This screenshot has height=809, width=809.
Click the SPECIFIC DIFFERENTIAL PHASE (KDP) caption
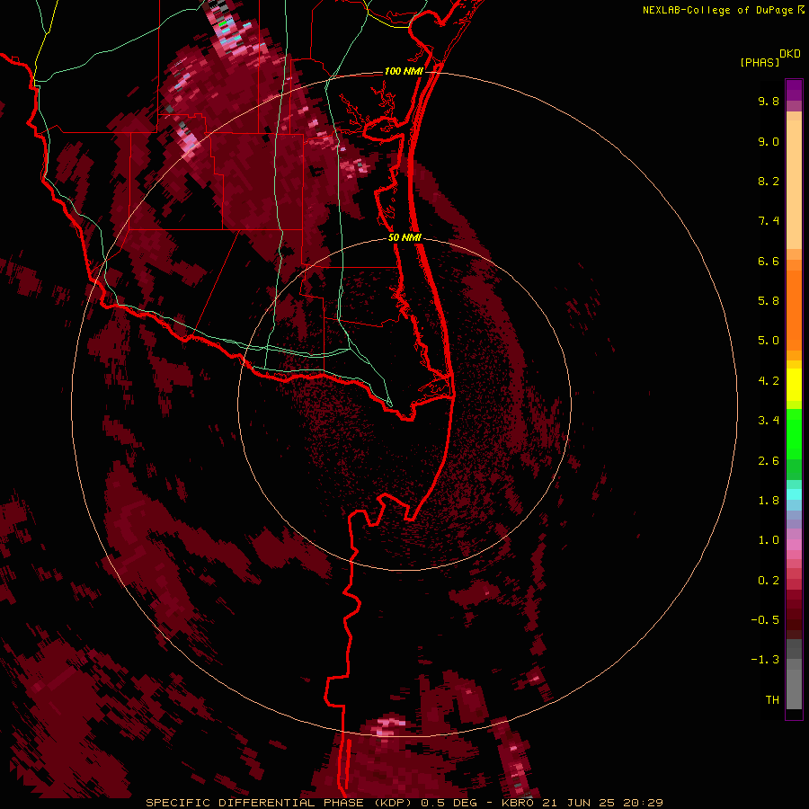tap(280, 803)
